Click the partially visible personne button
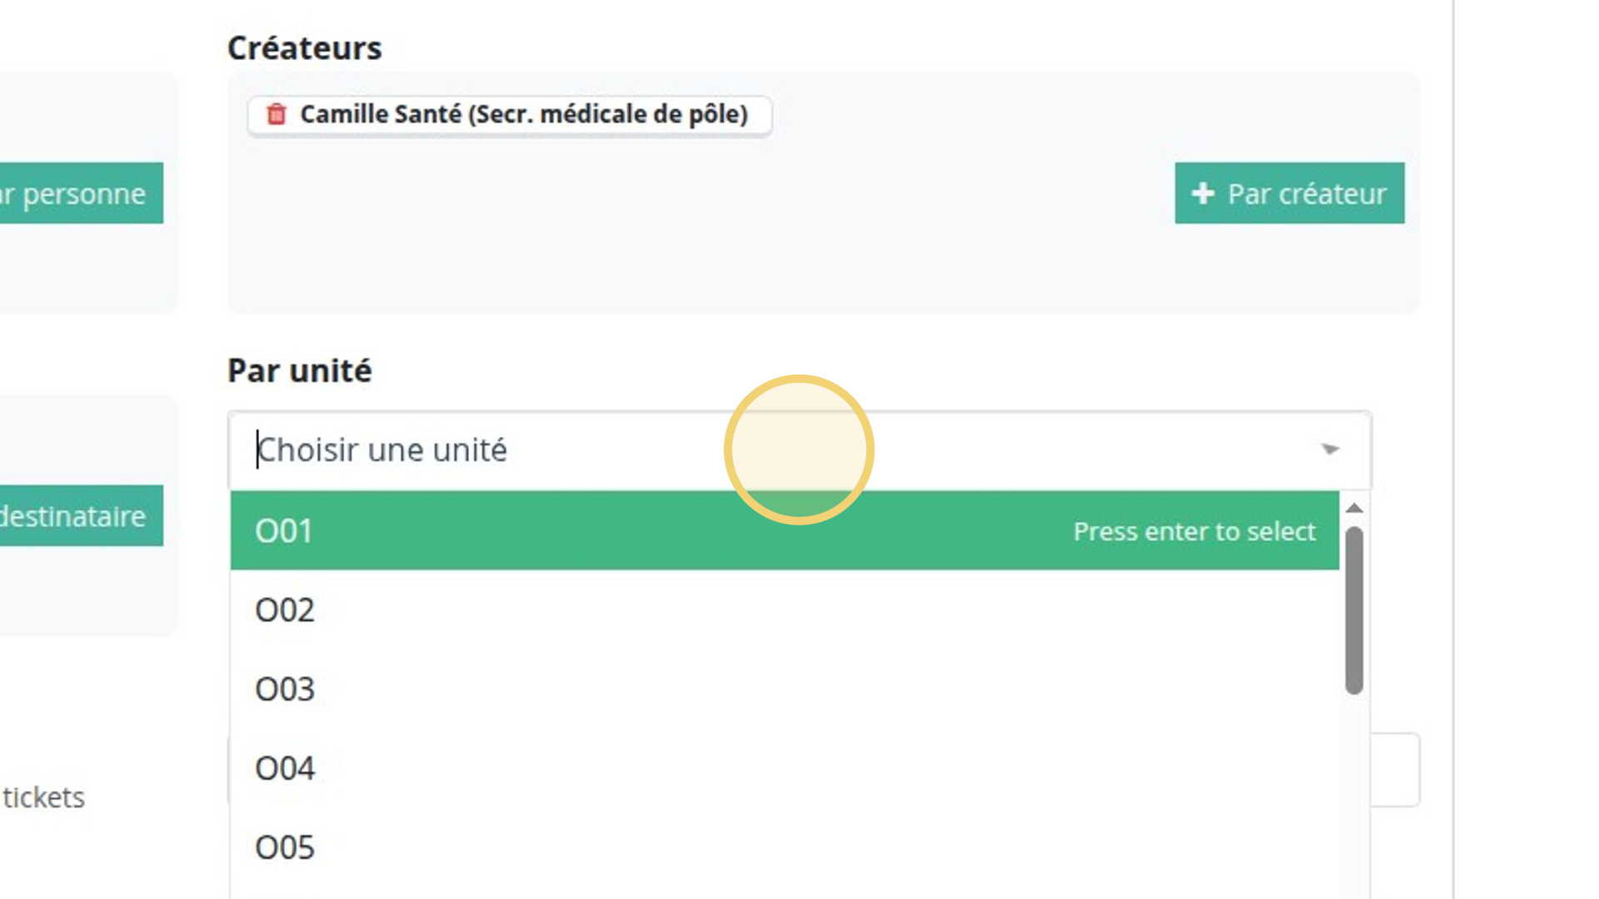Image resolution: width=1599 pixels, height=899 pixels. pos(81,193)
